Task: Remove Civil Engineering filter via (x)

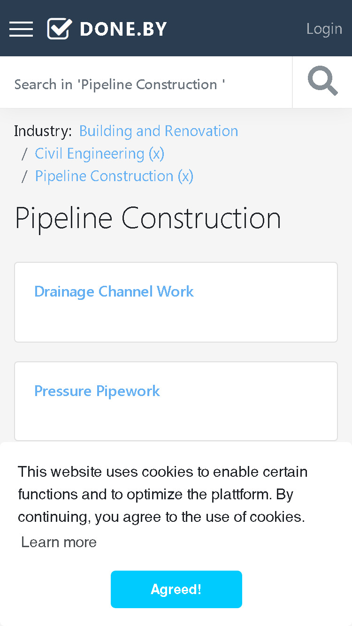Action: [157, 153]
